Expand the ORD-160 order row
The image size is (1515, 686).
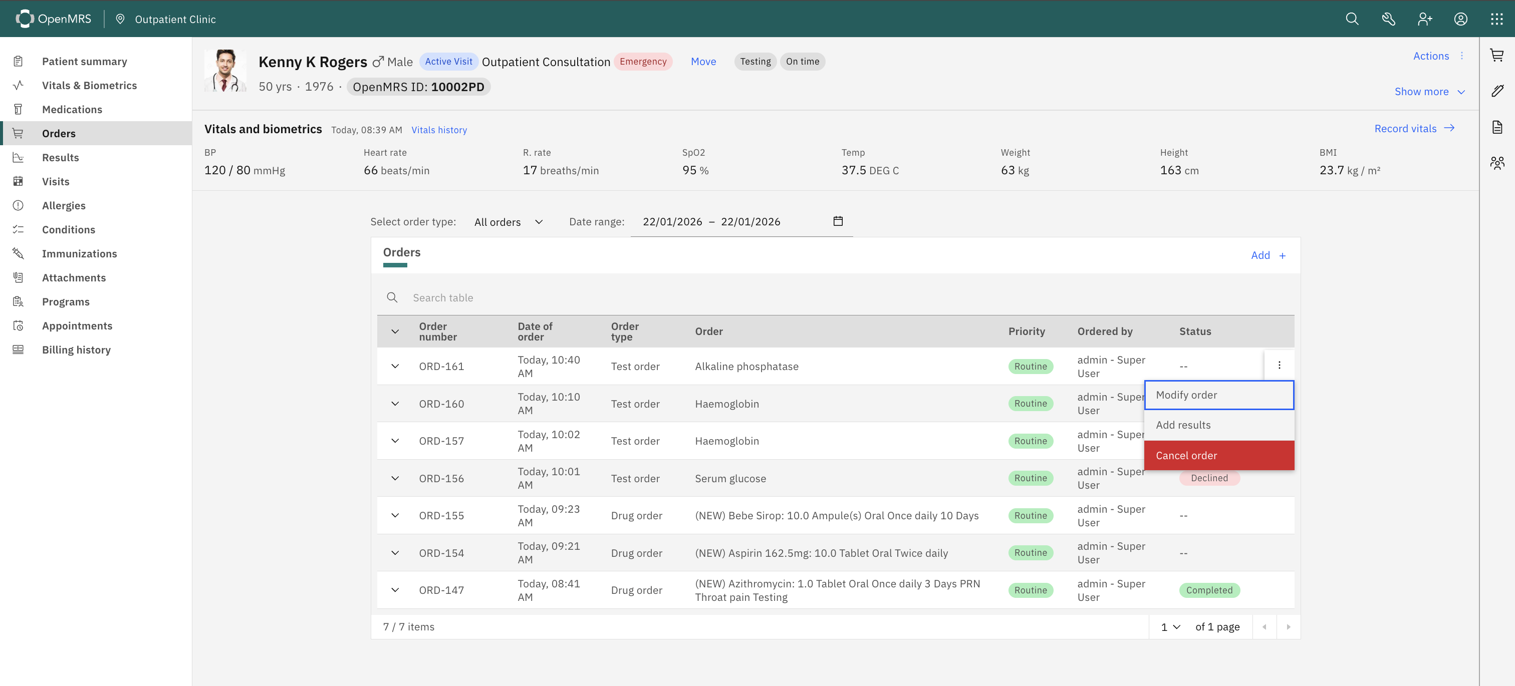[x=395, y=404]
